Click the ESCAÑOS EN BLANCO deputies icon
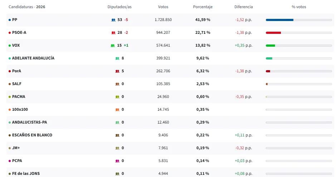The width and height of the screenshot is (336, 177). point(117,135)
